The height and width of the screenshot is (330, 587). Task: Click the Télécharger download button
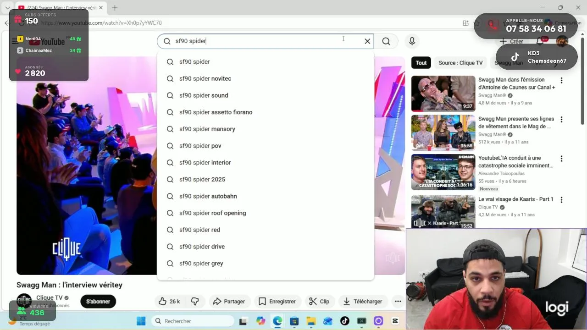pyautogui.click(x=363, y=302)
